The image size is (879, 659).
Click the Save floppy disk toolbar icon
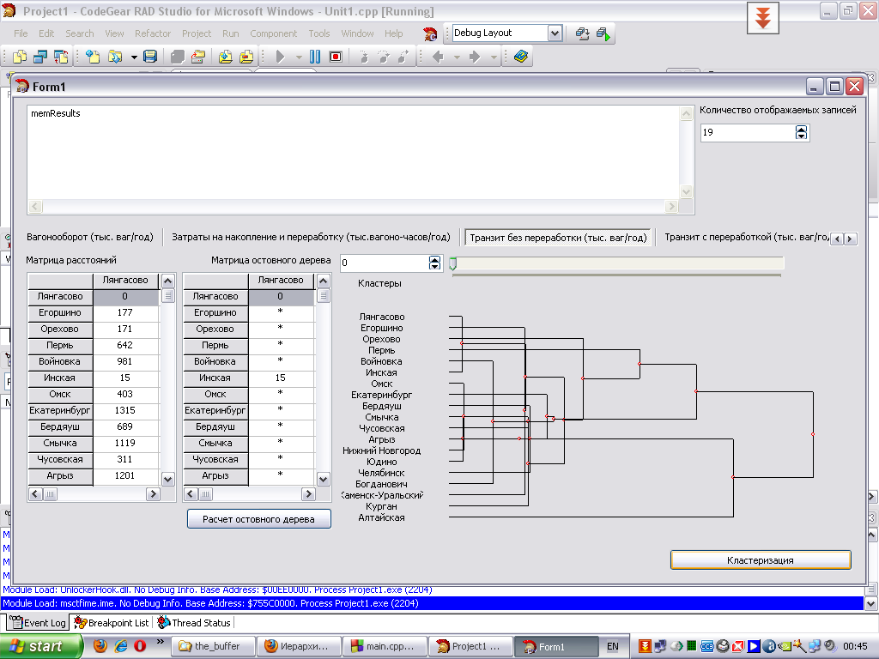coord(150,57)
